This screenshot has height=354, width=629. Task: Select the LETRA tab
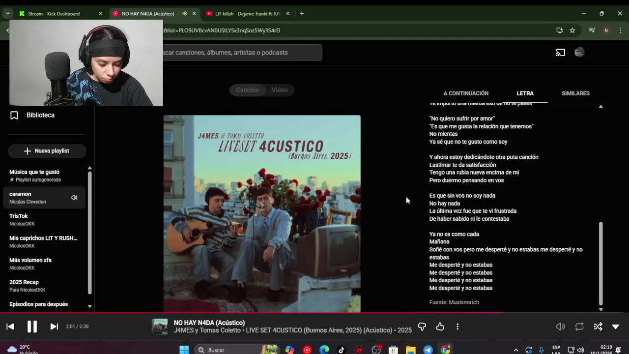click(525, 93)
